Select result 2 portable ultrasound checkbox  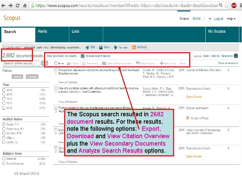point(56,88)
